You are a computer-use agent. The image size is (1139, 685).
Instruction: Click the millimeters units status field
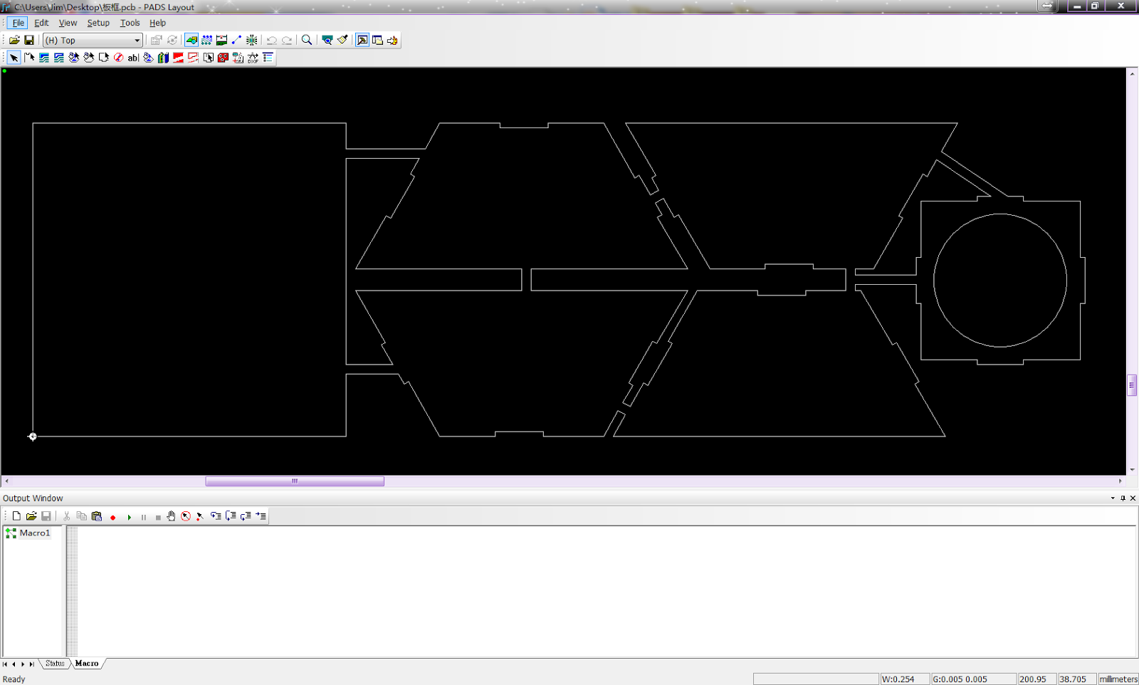pos(1118,679)
